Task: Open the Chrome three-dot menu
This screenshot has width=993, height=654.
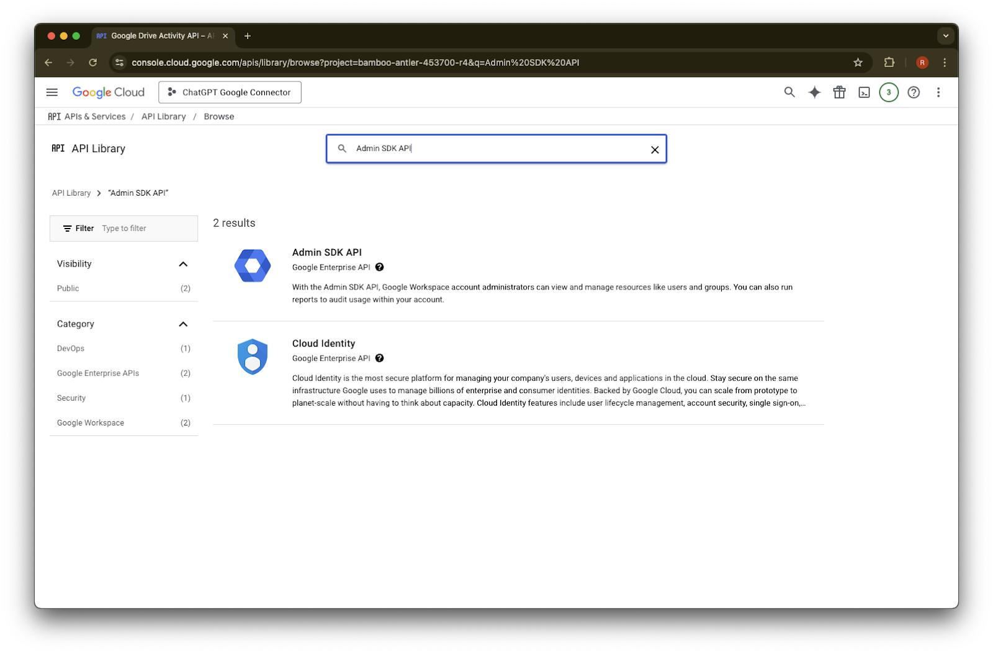Action: tap(945, 63)
